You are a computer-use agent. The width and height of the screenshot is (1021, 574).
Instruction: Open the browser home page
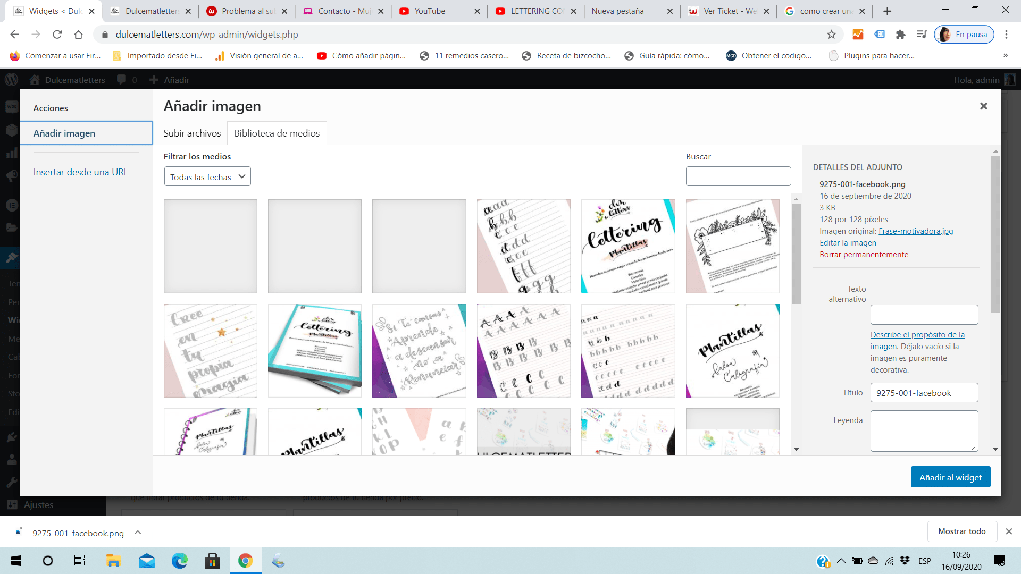[x=78, y=35]
